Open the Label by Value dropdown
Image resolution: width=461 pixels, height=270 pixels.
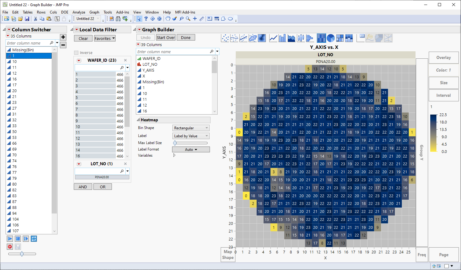[x=191, y=136]
